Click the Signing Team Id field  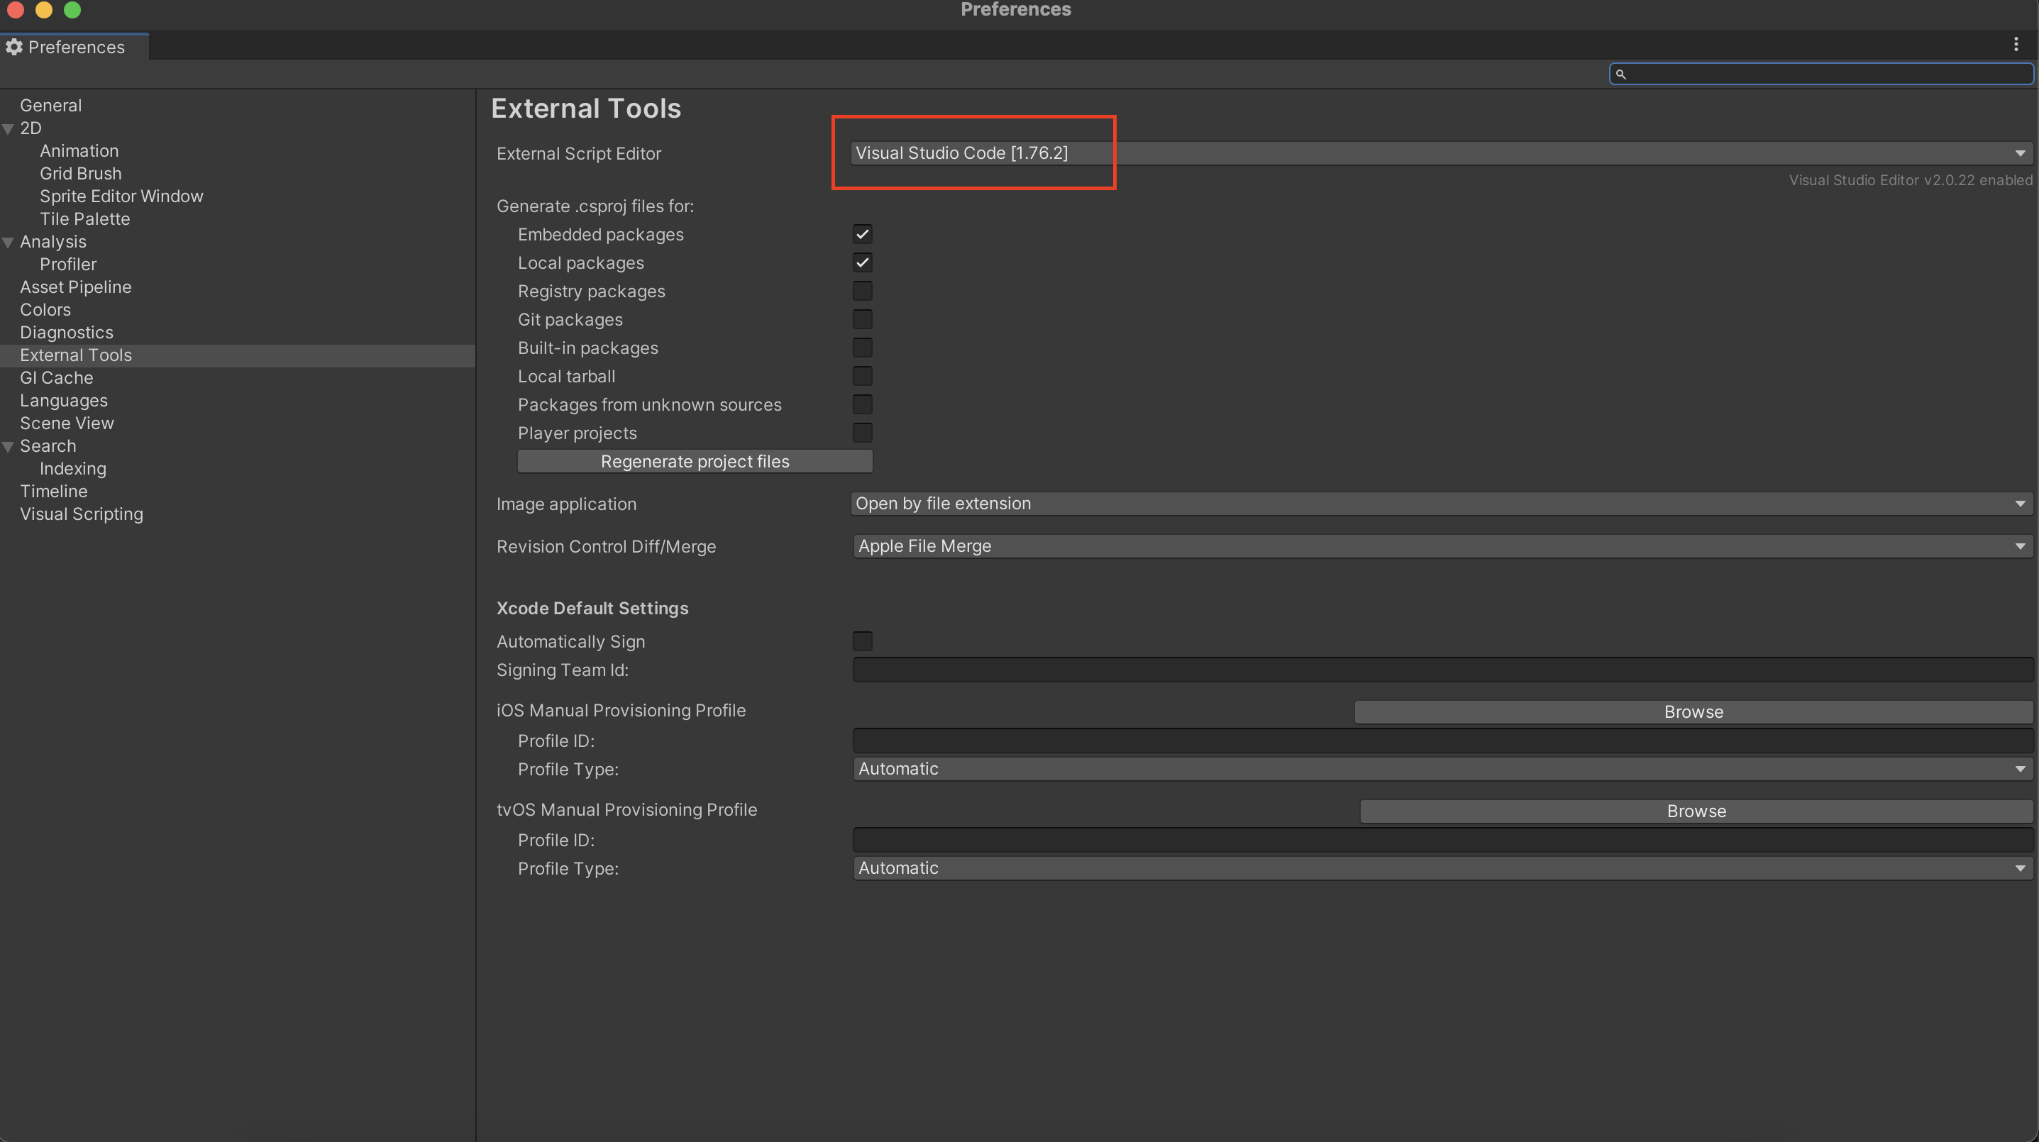click(1442, 670)
